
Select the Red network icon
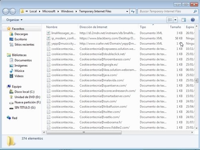click(x=9, y=118)
